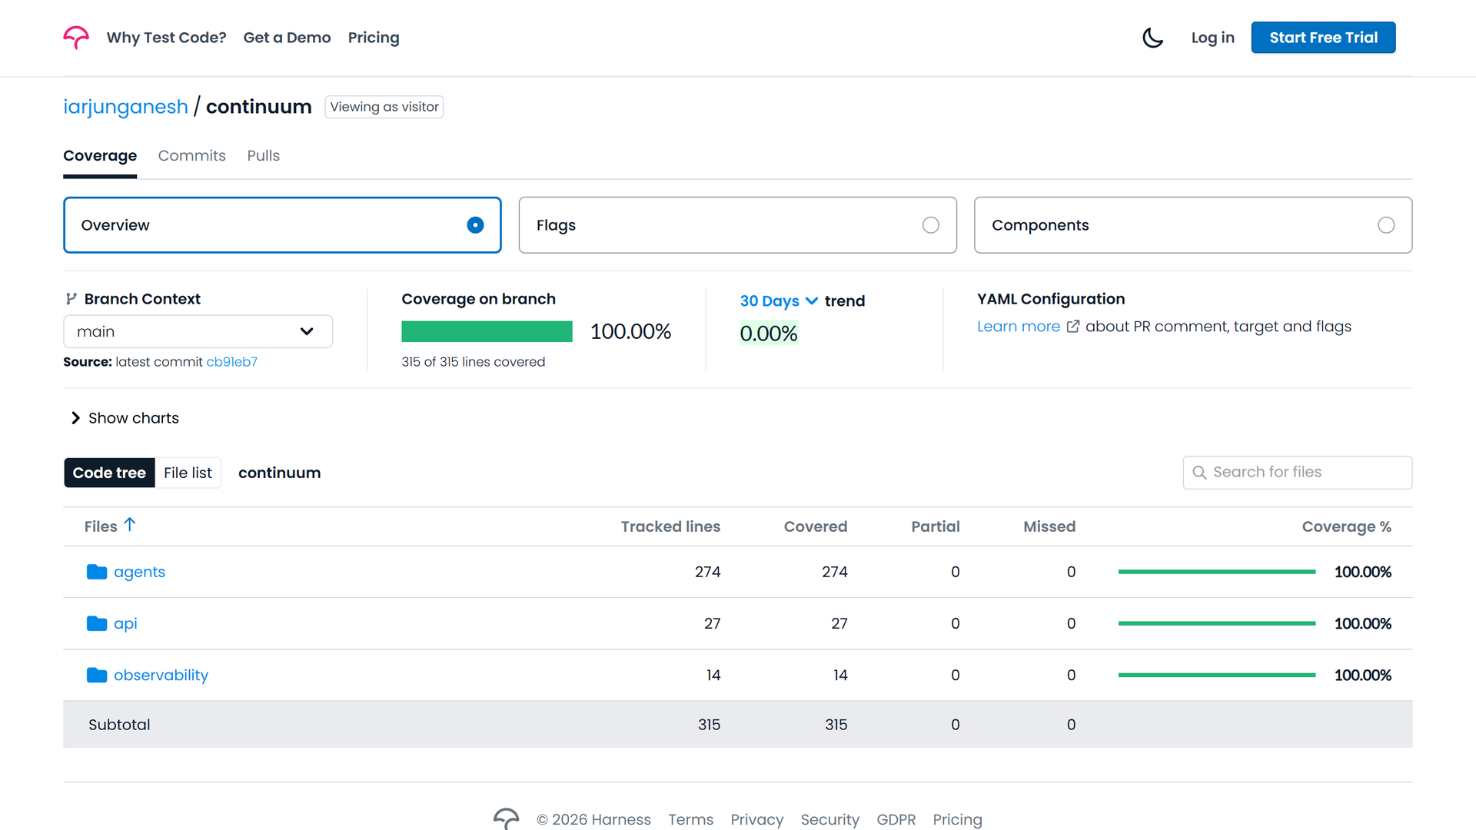Toggle dark mode with moon icon
Image resolution: width=1476 pixels, height=830 pixels.
[1152, 38]
